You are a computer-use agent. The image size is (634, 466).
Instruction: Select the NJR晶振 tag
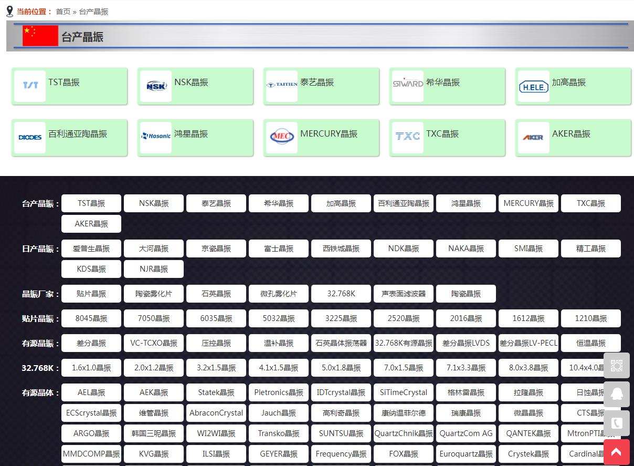(154, 269)
